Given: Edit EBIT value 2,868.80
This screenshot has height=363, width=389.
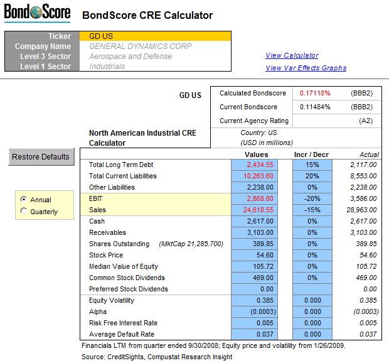Looking at the screenshot, I should coord(254,198).
